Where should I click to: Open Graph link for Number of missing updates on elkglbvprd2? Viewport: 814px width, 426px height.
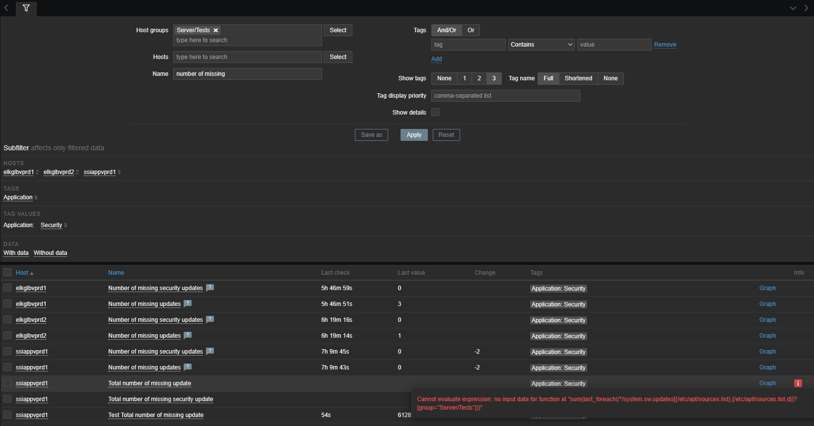(x=767, y=336)
